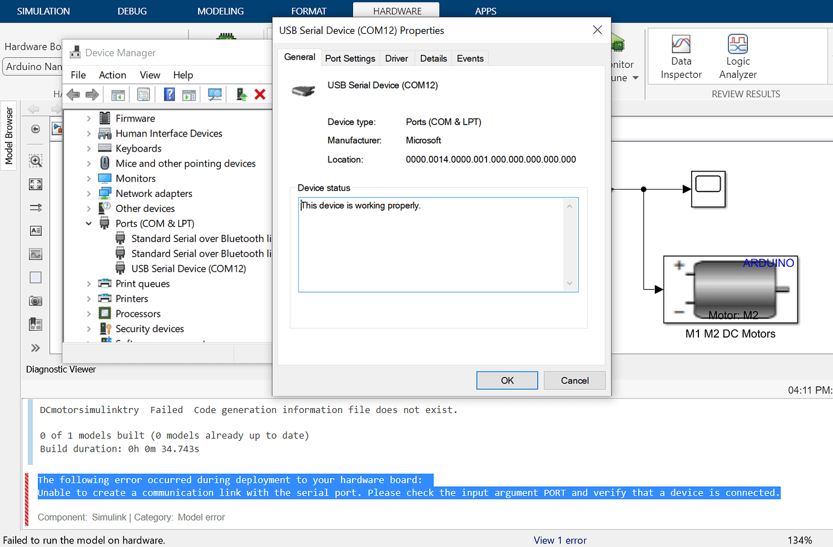Expand the Keyboards node
The width and height of the screenshot is (833, 547).
pos(89,148)
